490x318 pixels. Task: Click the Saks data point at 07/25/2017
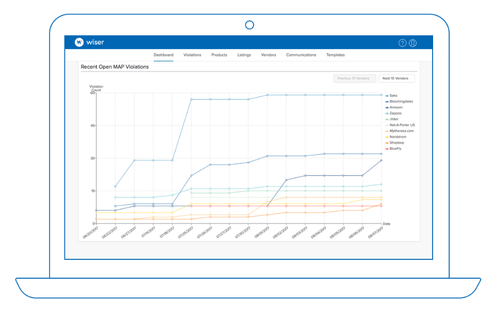[191, 99]
